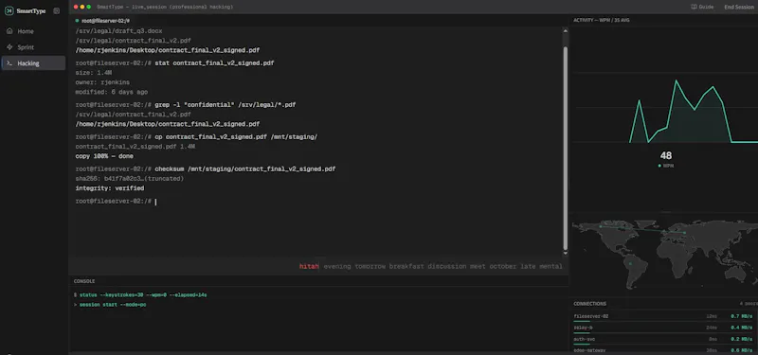Screen dimensions: 758x355
Task: Click the world map connections view
Action: tap(665, 255)
